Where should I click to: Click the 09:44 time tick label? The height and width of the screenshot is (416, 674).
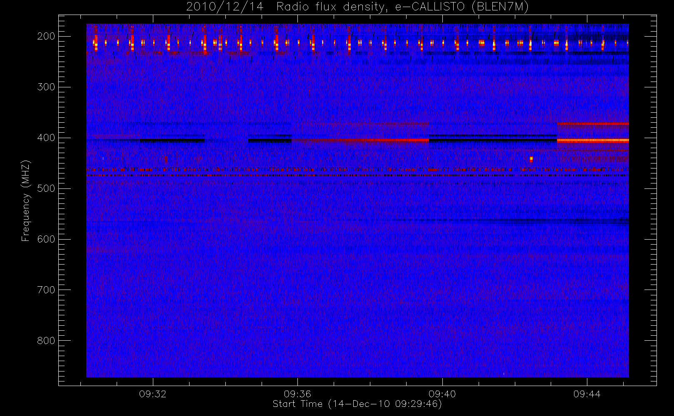[587, 394]
